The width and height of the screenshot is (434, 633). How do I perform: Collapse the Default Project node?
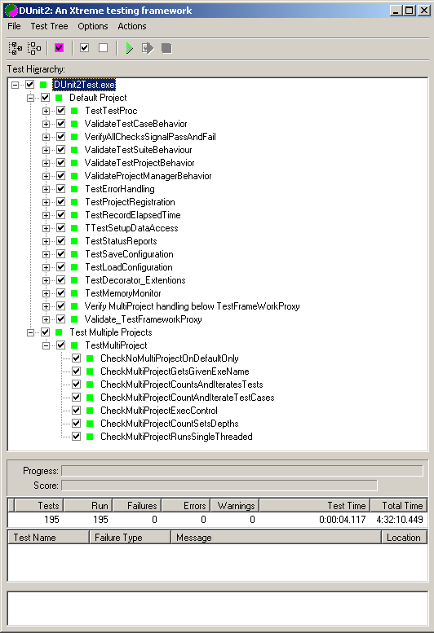click(30, 98)
